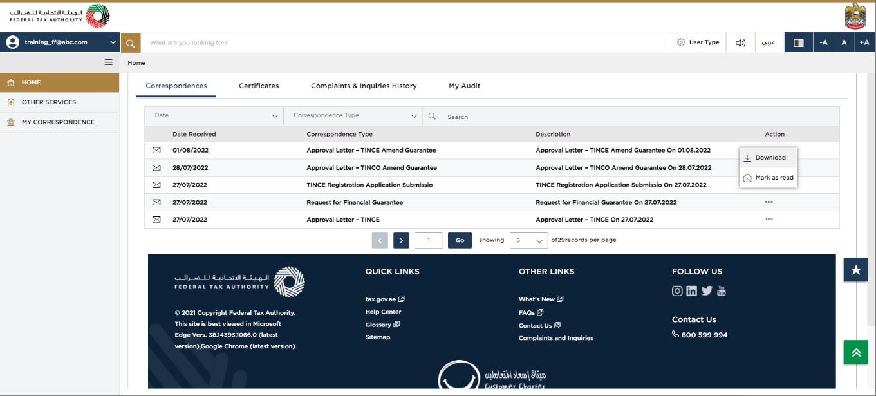This screenshot has width=876, height=396.
Task: Switch to the Certificates tab
Action: (x=259, y=86)
